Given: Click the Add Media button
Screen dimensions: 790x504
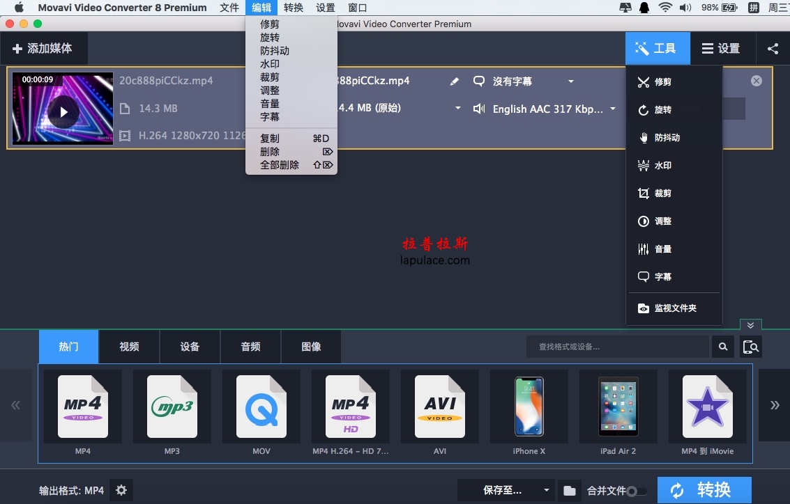Looking at the screenshot, I should (43, 49).
